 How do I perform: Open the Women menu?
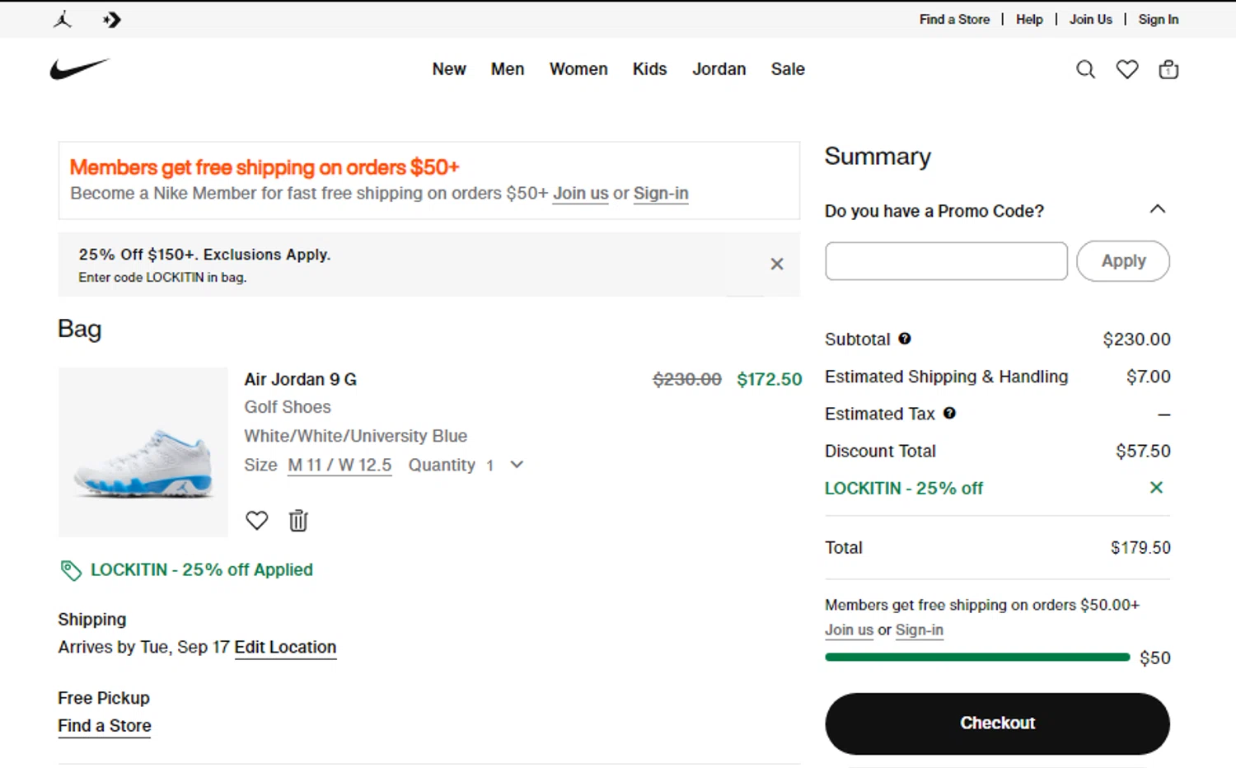578,69
